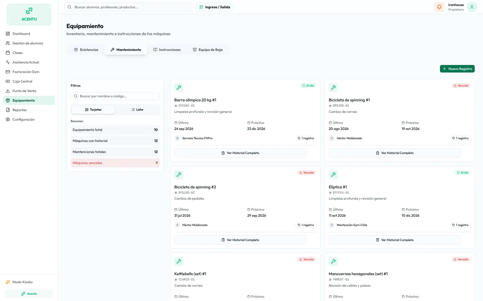
Task: Click the wrench icon on Bicicleta de spinning #2 card
Action: click(179, 175)
